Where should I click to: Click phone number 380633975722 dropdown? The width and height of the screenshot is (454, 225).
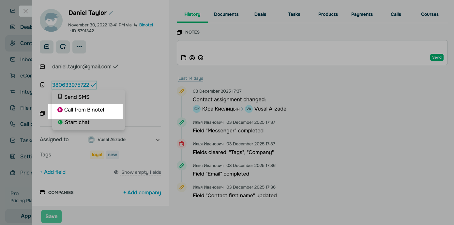[71, 85]
